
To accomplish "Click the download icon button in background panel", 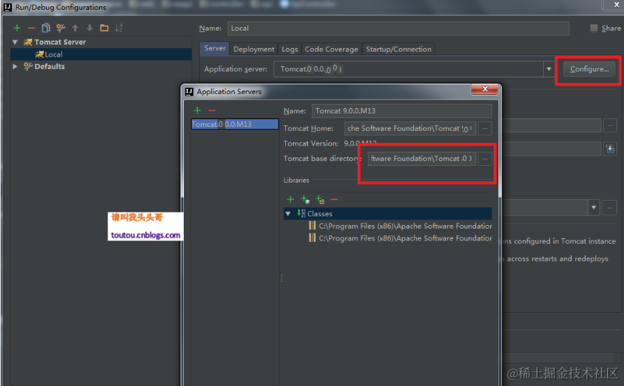I will point(609,149).
